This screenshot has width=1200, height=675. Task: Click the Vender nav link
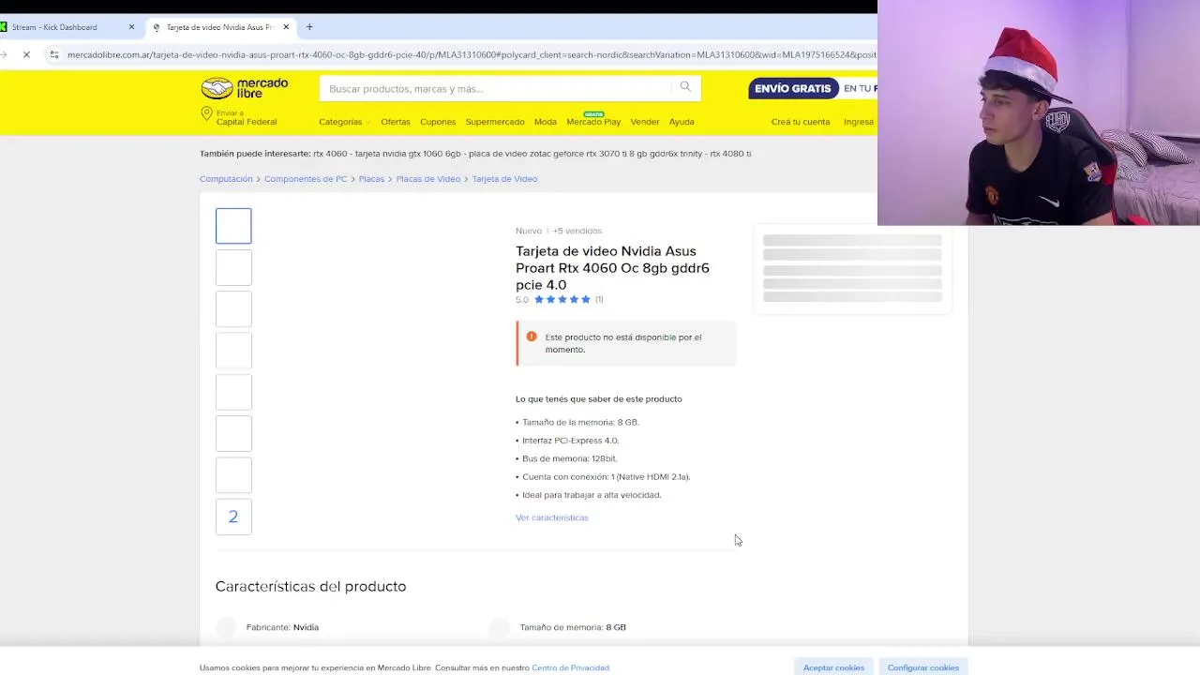tap(645, 122)
